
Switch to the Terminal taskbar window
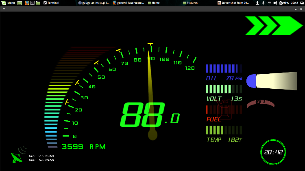coord(51,2)
